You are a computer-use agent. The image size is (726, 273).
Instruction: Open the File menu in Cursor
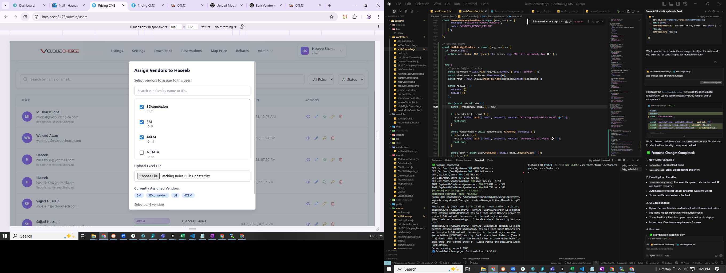click(398, 4)
